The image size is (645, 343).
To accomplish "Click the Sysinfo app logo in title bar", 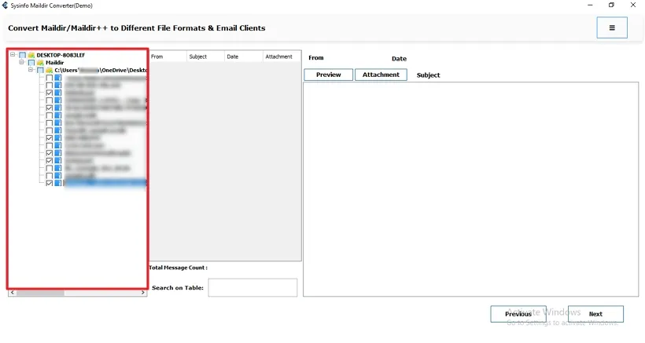I will pos(5,5).
